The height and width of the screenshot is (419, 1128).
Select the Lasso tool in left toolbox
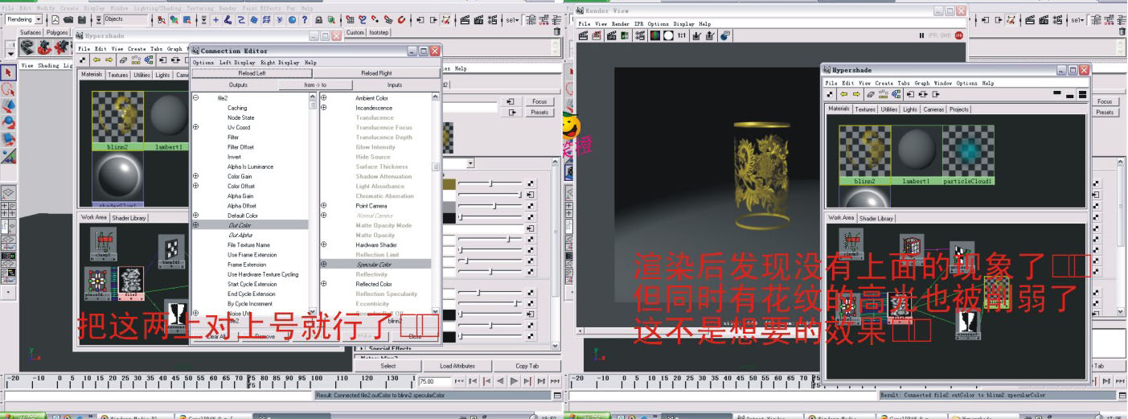click(x=9, y=88)
